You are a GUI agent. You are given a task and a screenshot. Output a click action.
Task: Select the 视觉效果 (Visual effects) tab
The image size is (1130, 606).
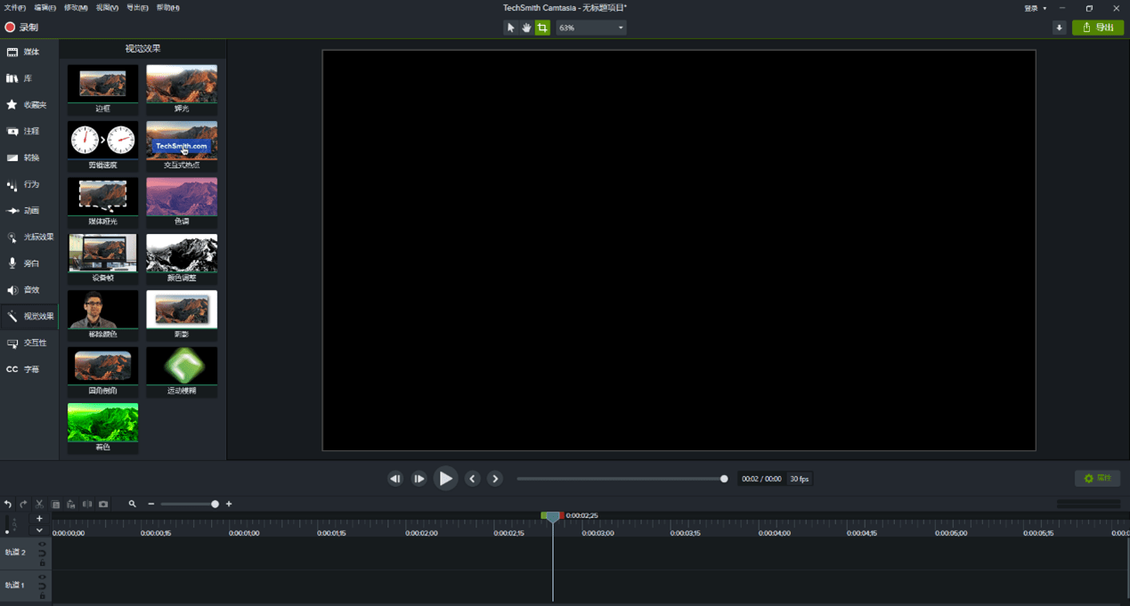tap(29, 316)
